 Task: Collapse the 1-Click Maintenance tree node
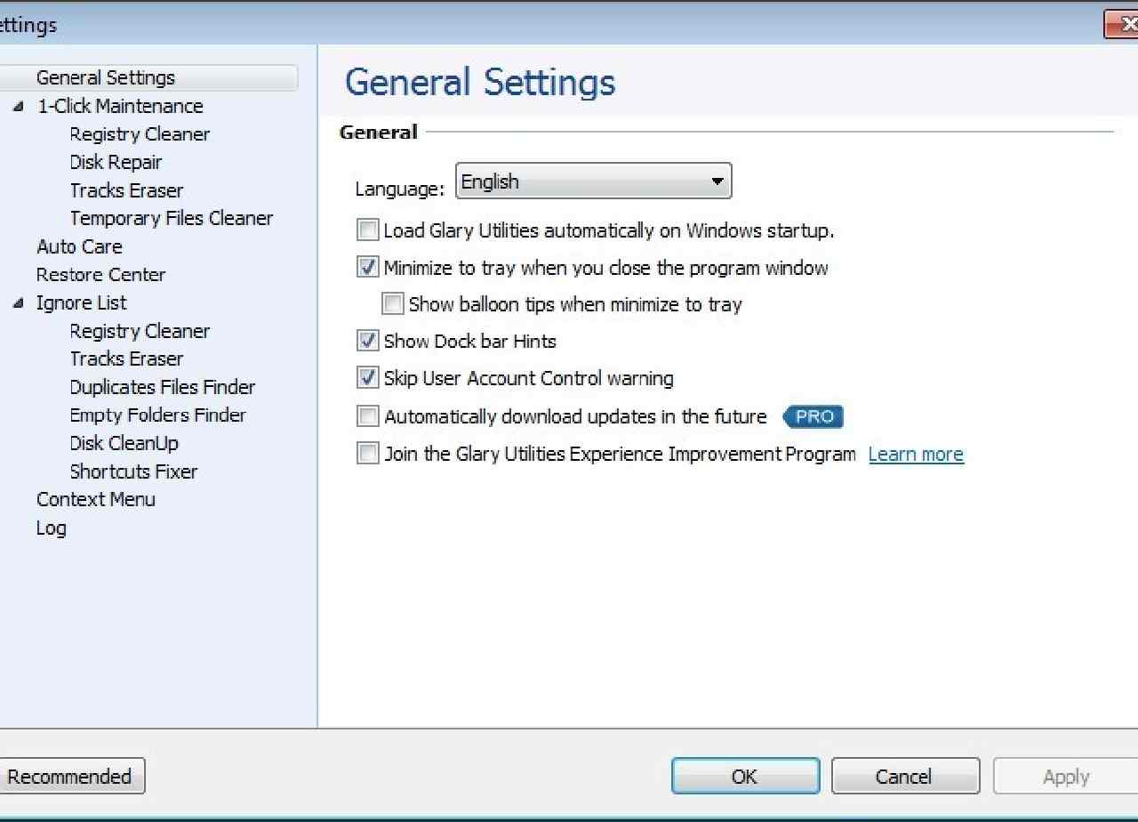pyautogui.click(x=19, y=106)
